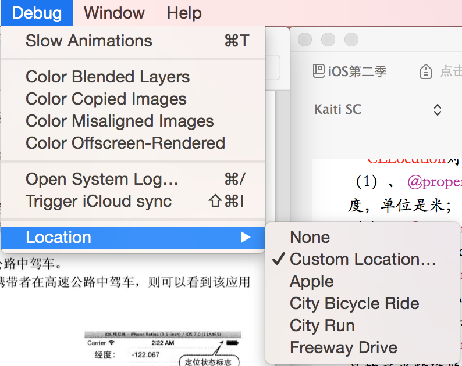The image size is (462, 366).
Task: Toggle Slow Animations option
Action: tap(89, 41)
